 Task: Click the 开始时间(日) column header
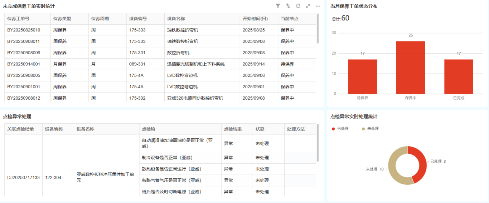(x=255, y=19)
